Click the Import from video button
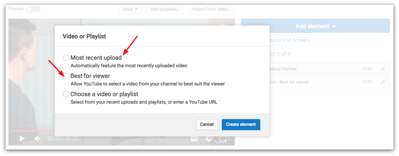 point(211,9)
